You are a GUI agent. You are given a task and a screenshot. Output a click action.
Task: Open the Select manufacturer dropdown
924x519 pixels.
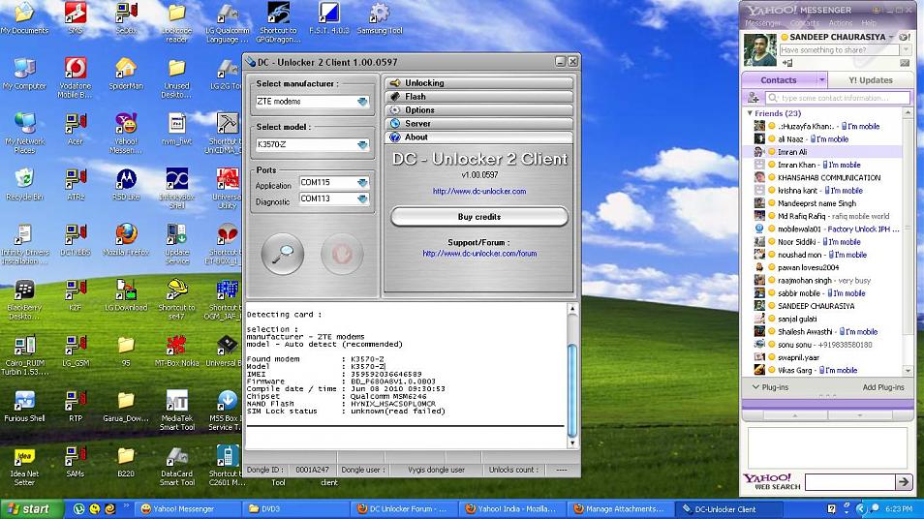tap(362, 102)
